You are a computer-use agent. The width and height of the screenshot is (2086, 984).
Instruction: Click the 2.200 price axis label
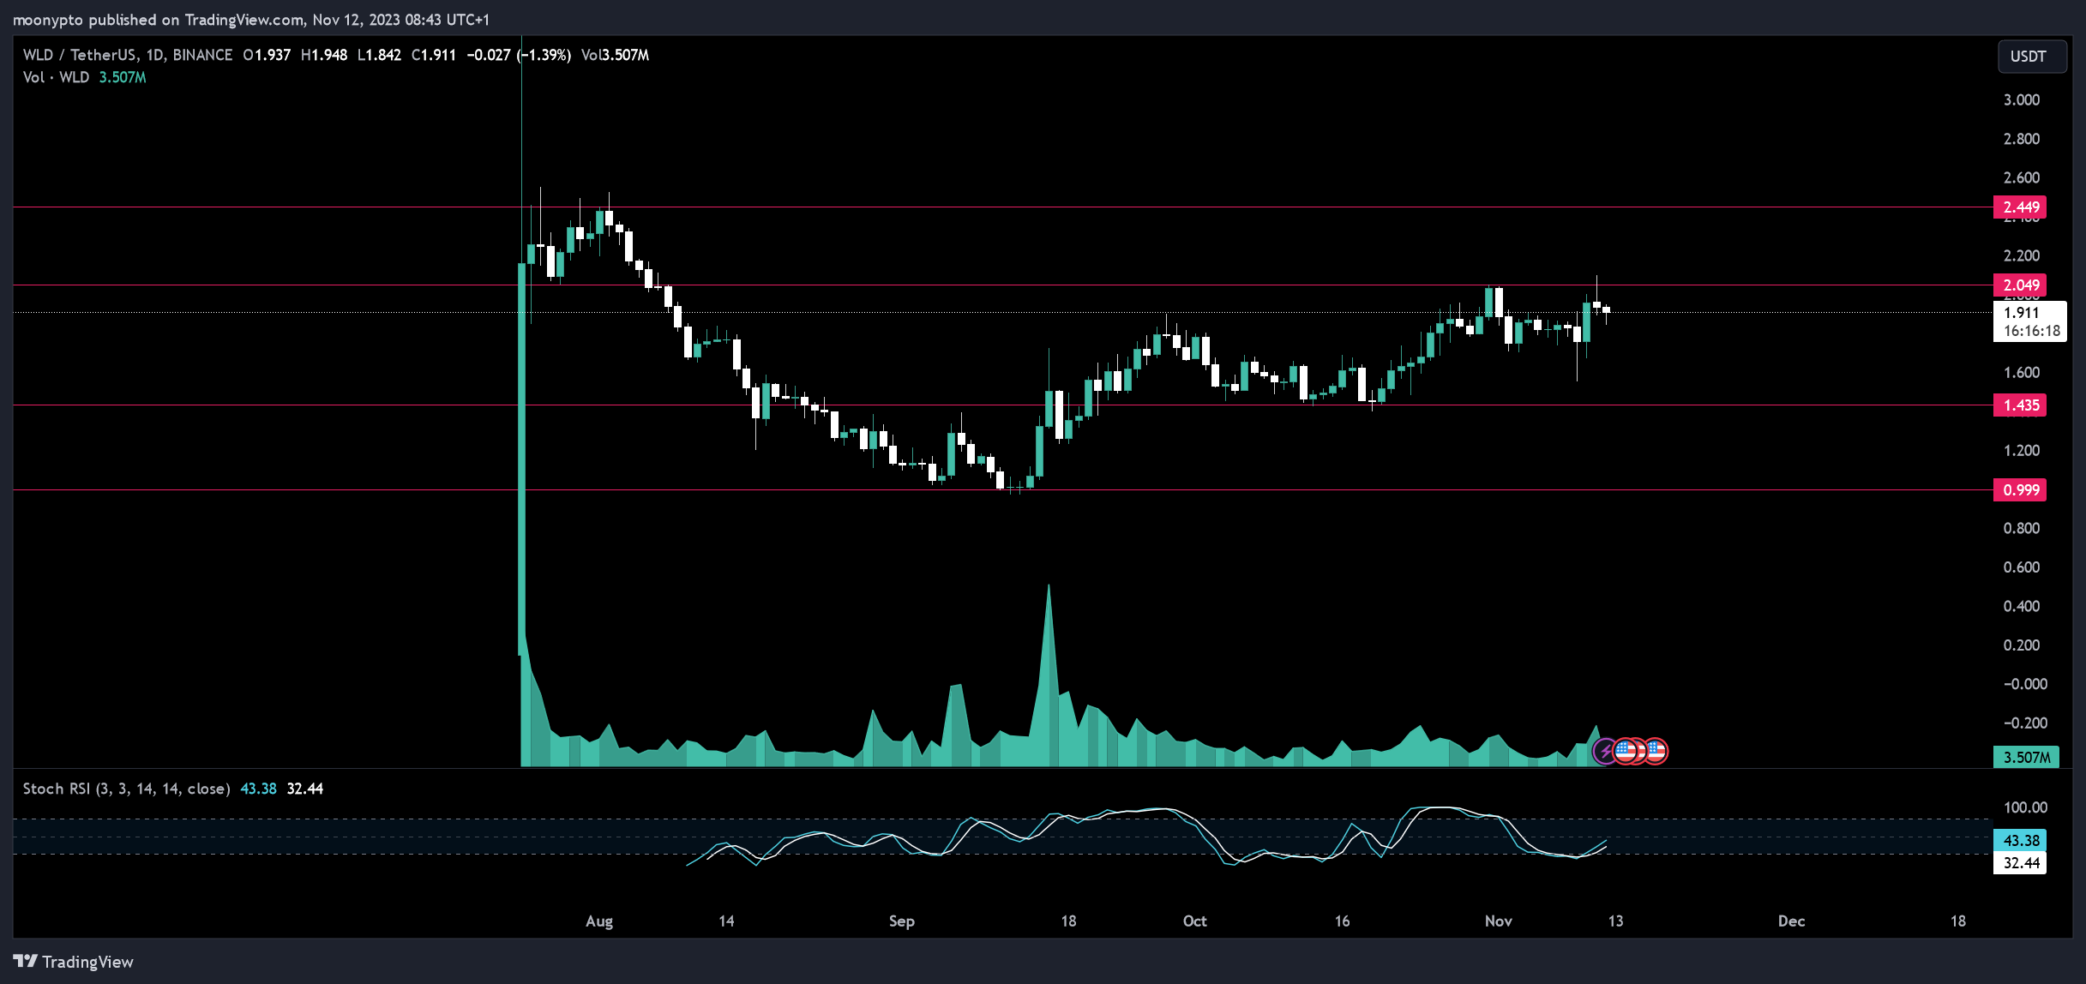[2021, 256]
